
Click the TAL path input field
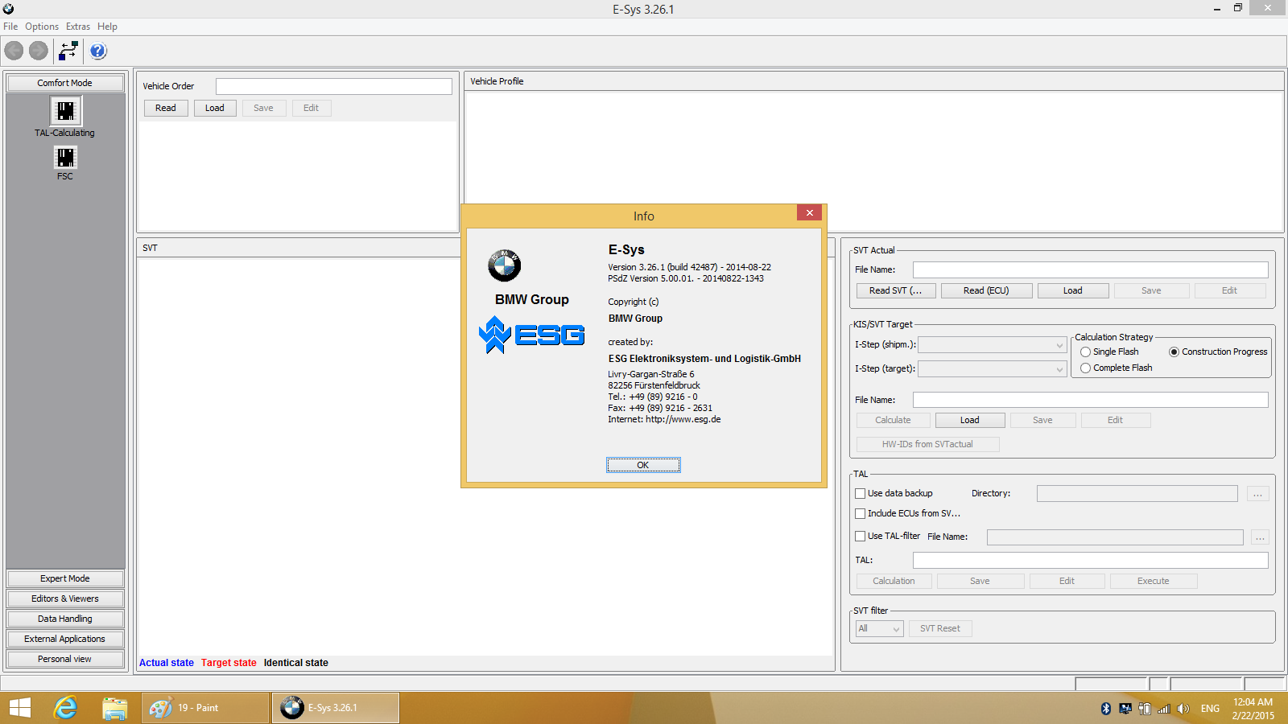point(1091,560)
